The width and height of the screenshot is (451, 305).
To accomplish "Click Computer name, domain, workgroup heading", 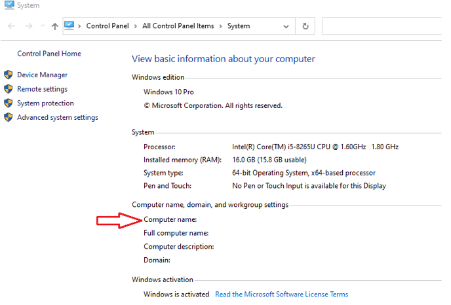I will pos(210,205).
